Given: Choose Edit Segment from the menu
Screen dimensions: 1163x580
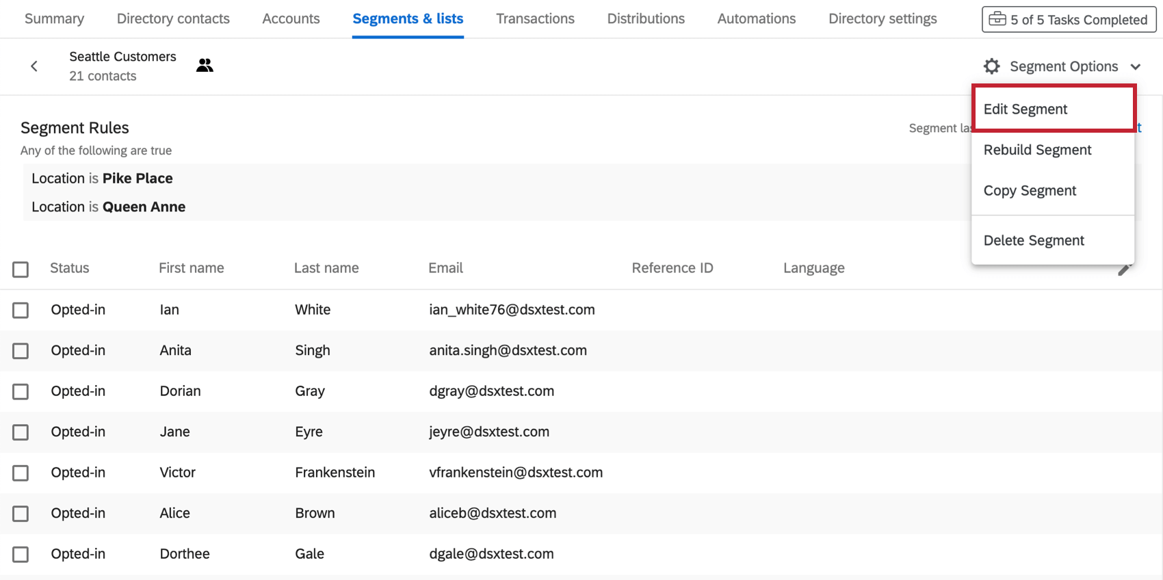Looking at the screenshot, I should (x=1025, y=109).
